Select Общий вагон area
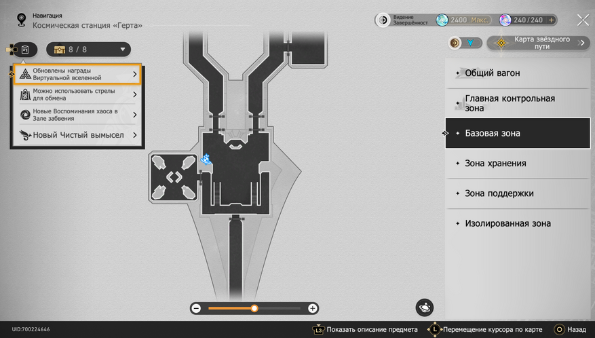This screenshot has width=595, height=338. pyautogui.click(x=518, y=73)
